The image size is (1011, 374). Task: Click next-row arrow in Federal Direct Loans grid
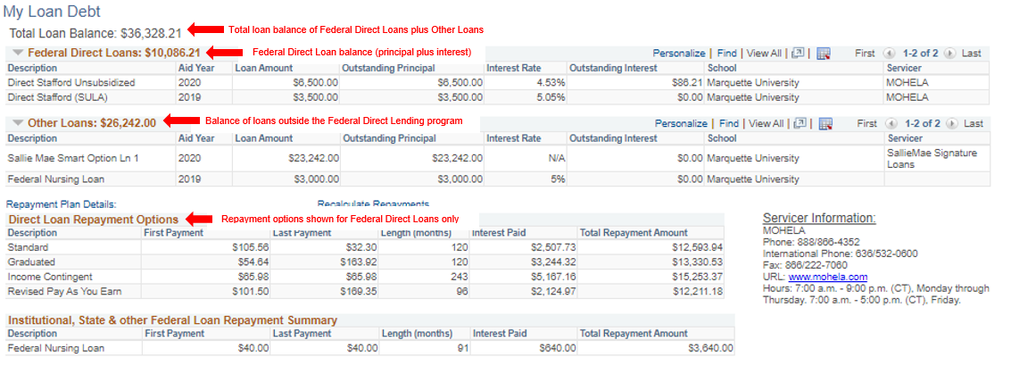point(949,54)
